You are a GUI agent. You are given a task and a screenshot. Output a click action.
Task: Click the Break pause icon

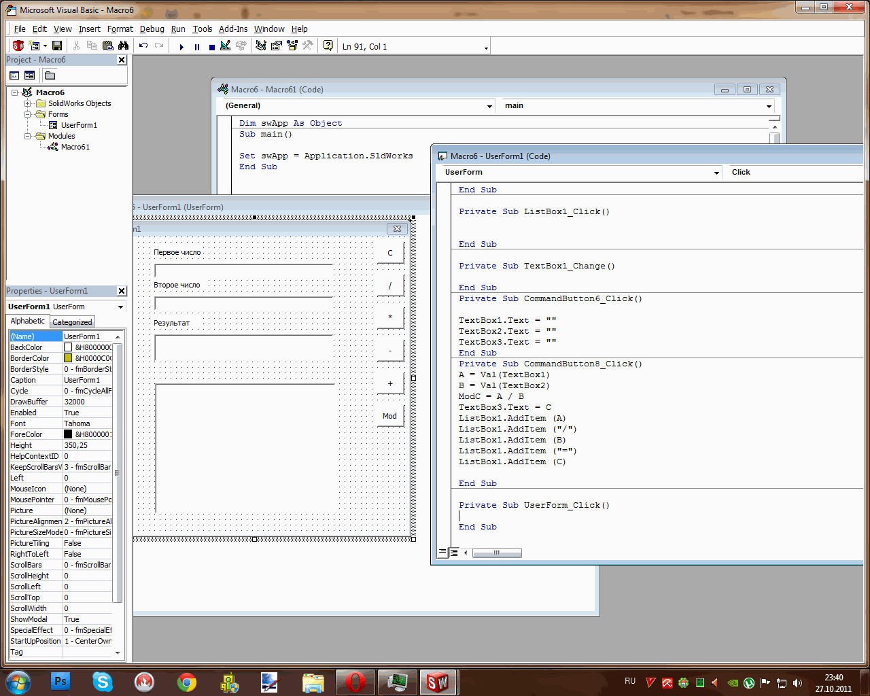coord(197,46)
